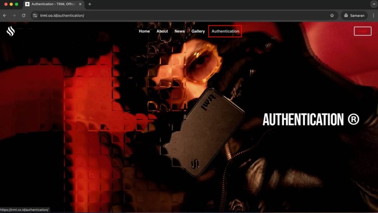The height and width of the screenshot is (213, 378).
Task: Close the Authentication - TRML tab
Action: pos(80,4)
